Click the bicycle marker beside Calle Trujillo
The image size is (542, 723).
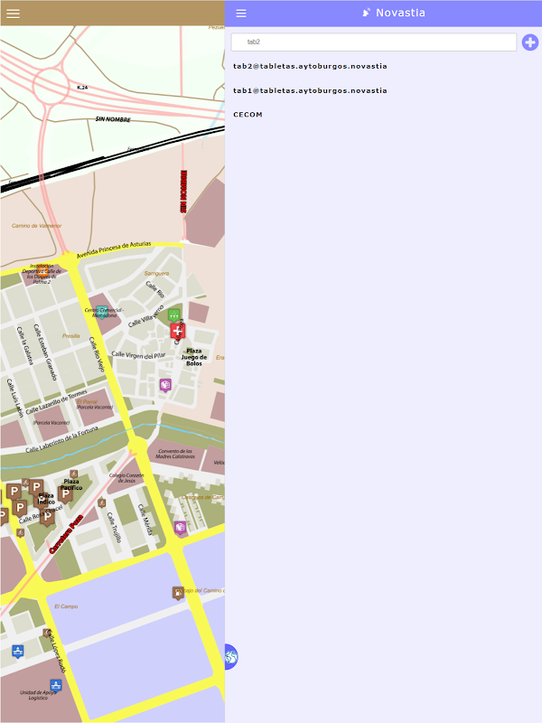pos(102,502)
